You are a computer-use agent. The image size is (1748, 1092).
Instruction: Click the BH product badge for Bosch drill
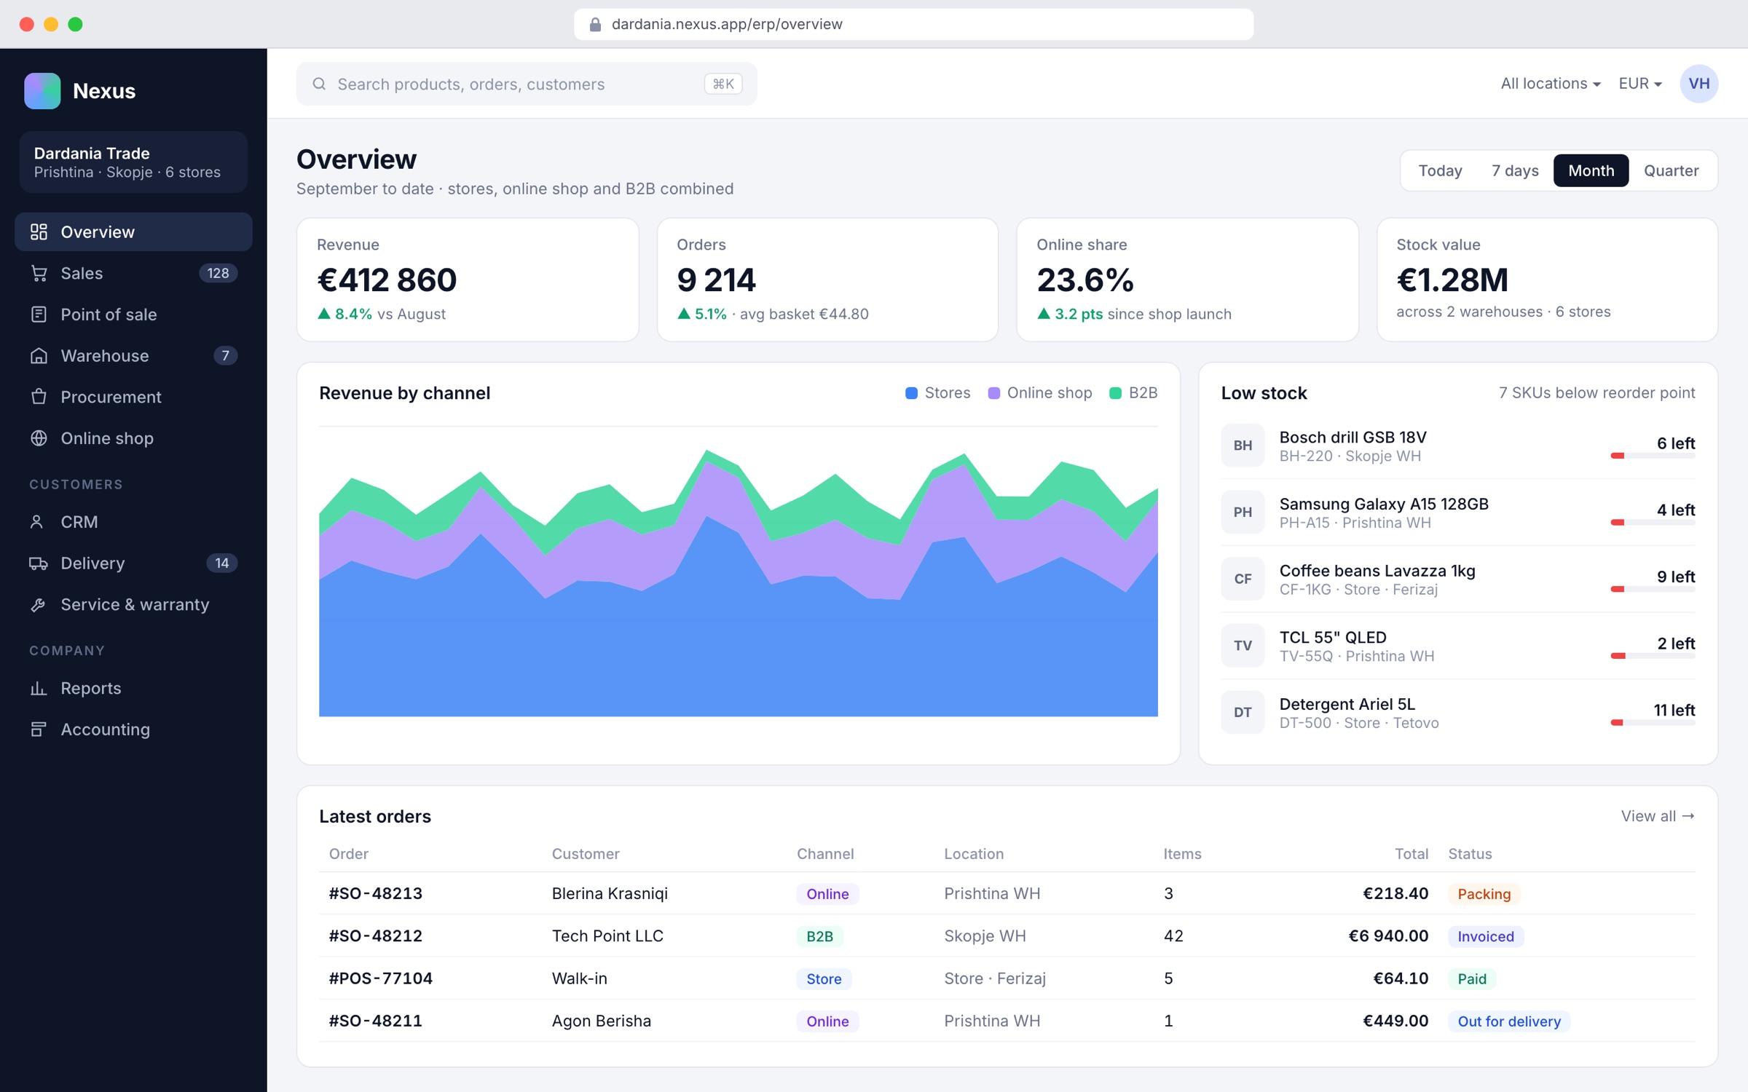pos(1243,446)
